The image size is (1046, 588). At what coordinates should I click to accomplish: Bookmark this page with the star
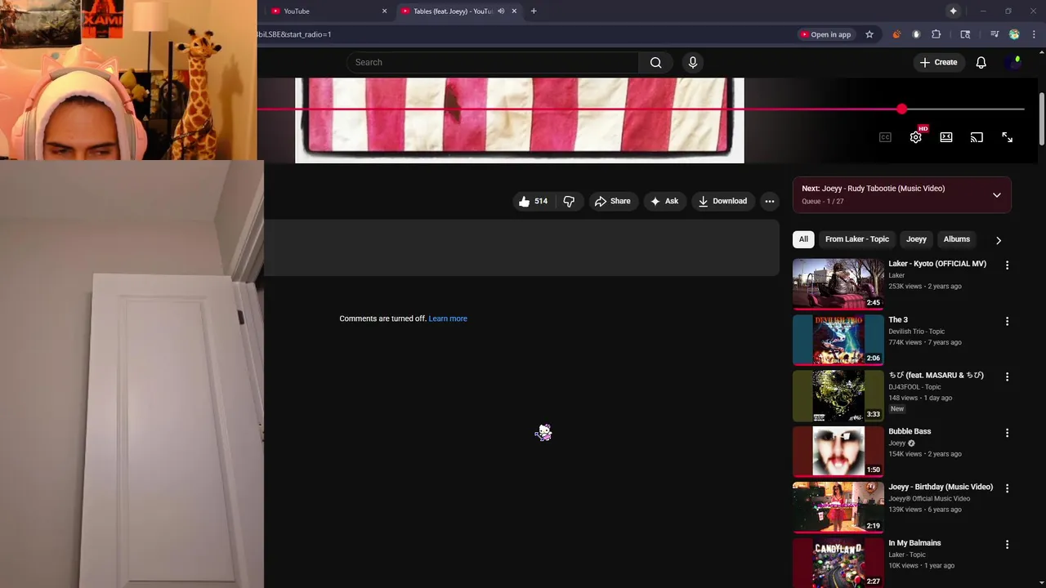pyautogui.click(x=869, y=34)
